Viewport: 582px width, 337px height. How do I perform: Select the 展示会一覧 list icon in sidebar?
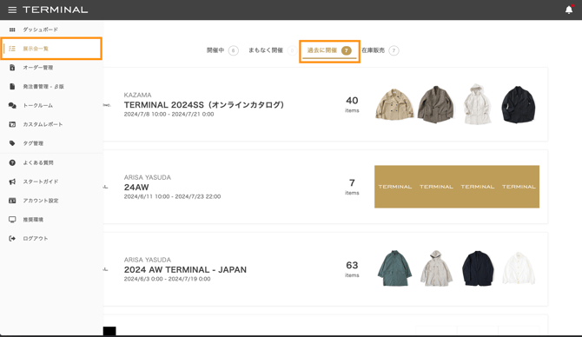click(x=12, y=49)
